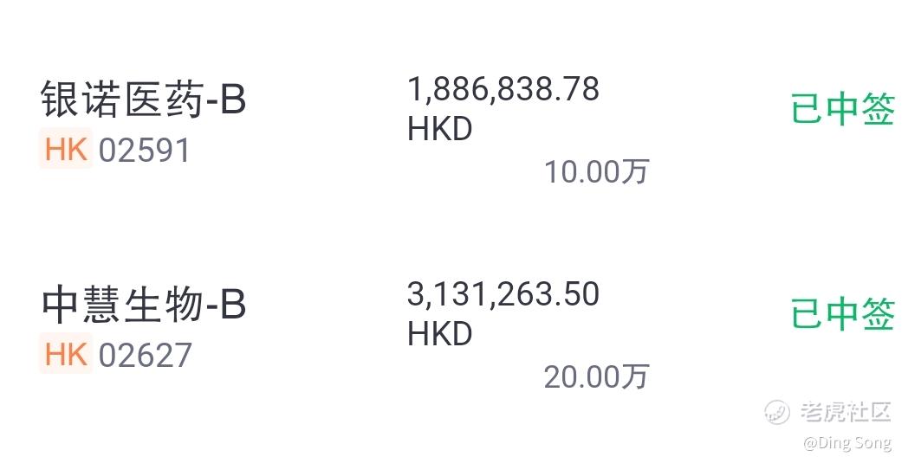Click the 3,131,263.50 subscription amount
The image size is (908, 463).
[503, 294]
